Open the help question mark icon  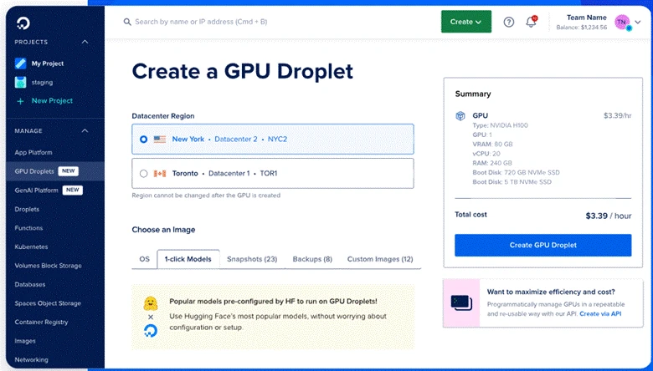click(x=508, y=22)
